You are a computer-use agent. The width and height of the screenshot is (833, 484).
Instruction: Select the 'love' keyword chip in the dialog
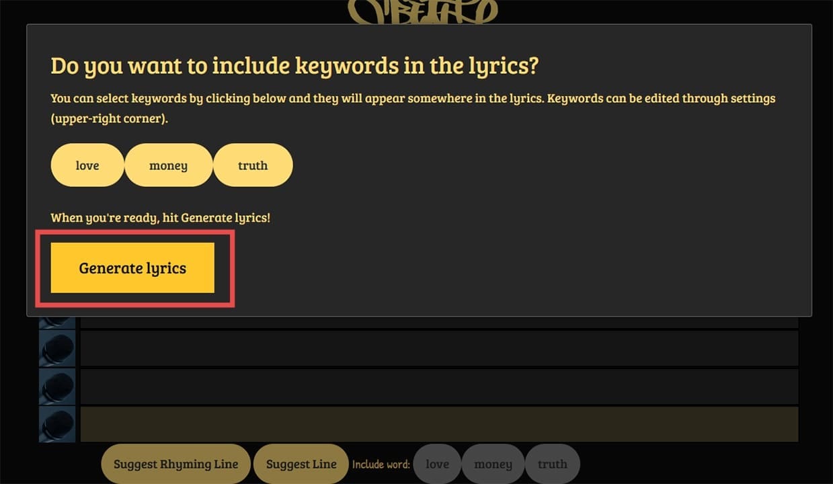coord(87,165)
